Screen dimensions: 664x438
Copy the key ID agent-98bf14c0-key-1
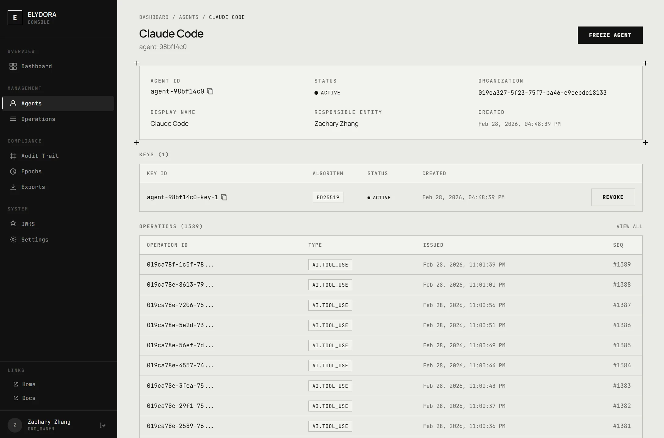coord(224,197)
